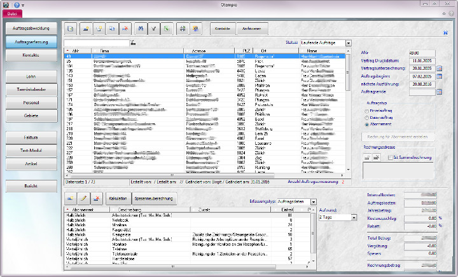This screenshot has width=458, height=277.
Task: Click the help question mark icon
Action: 16,4
